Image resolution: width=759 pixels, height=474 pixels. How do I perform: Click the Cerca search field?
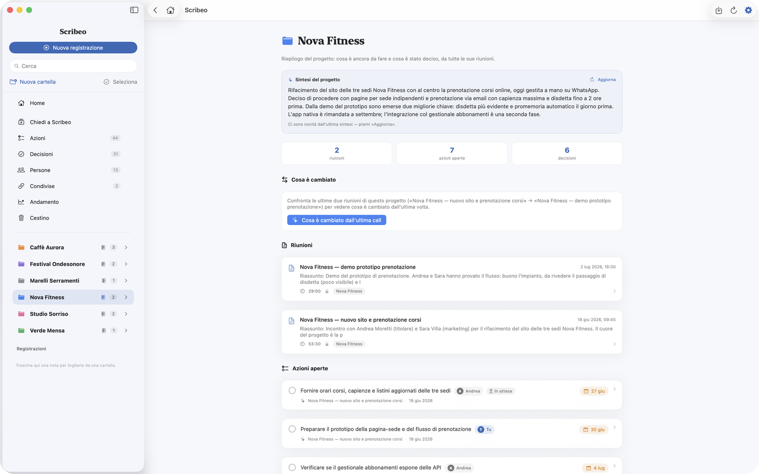pos(73,66)
